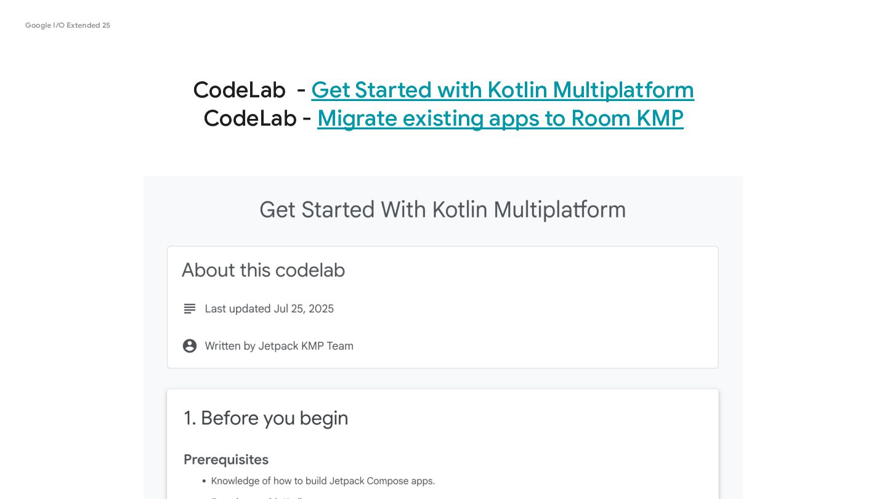This screenshot has width=887, height=499.
Task: Select the About this codelab heading
Action: (x=263, y=270)
